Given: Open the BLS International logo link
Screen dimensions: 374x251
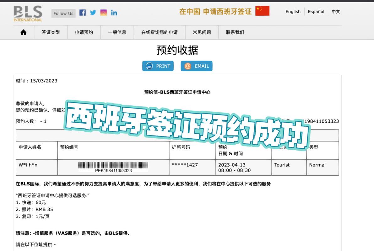Looking at the screenshot, I should pos(28,13).
